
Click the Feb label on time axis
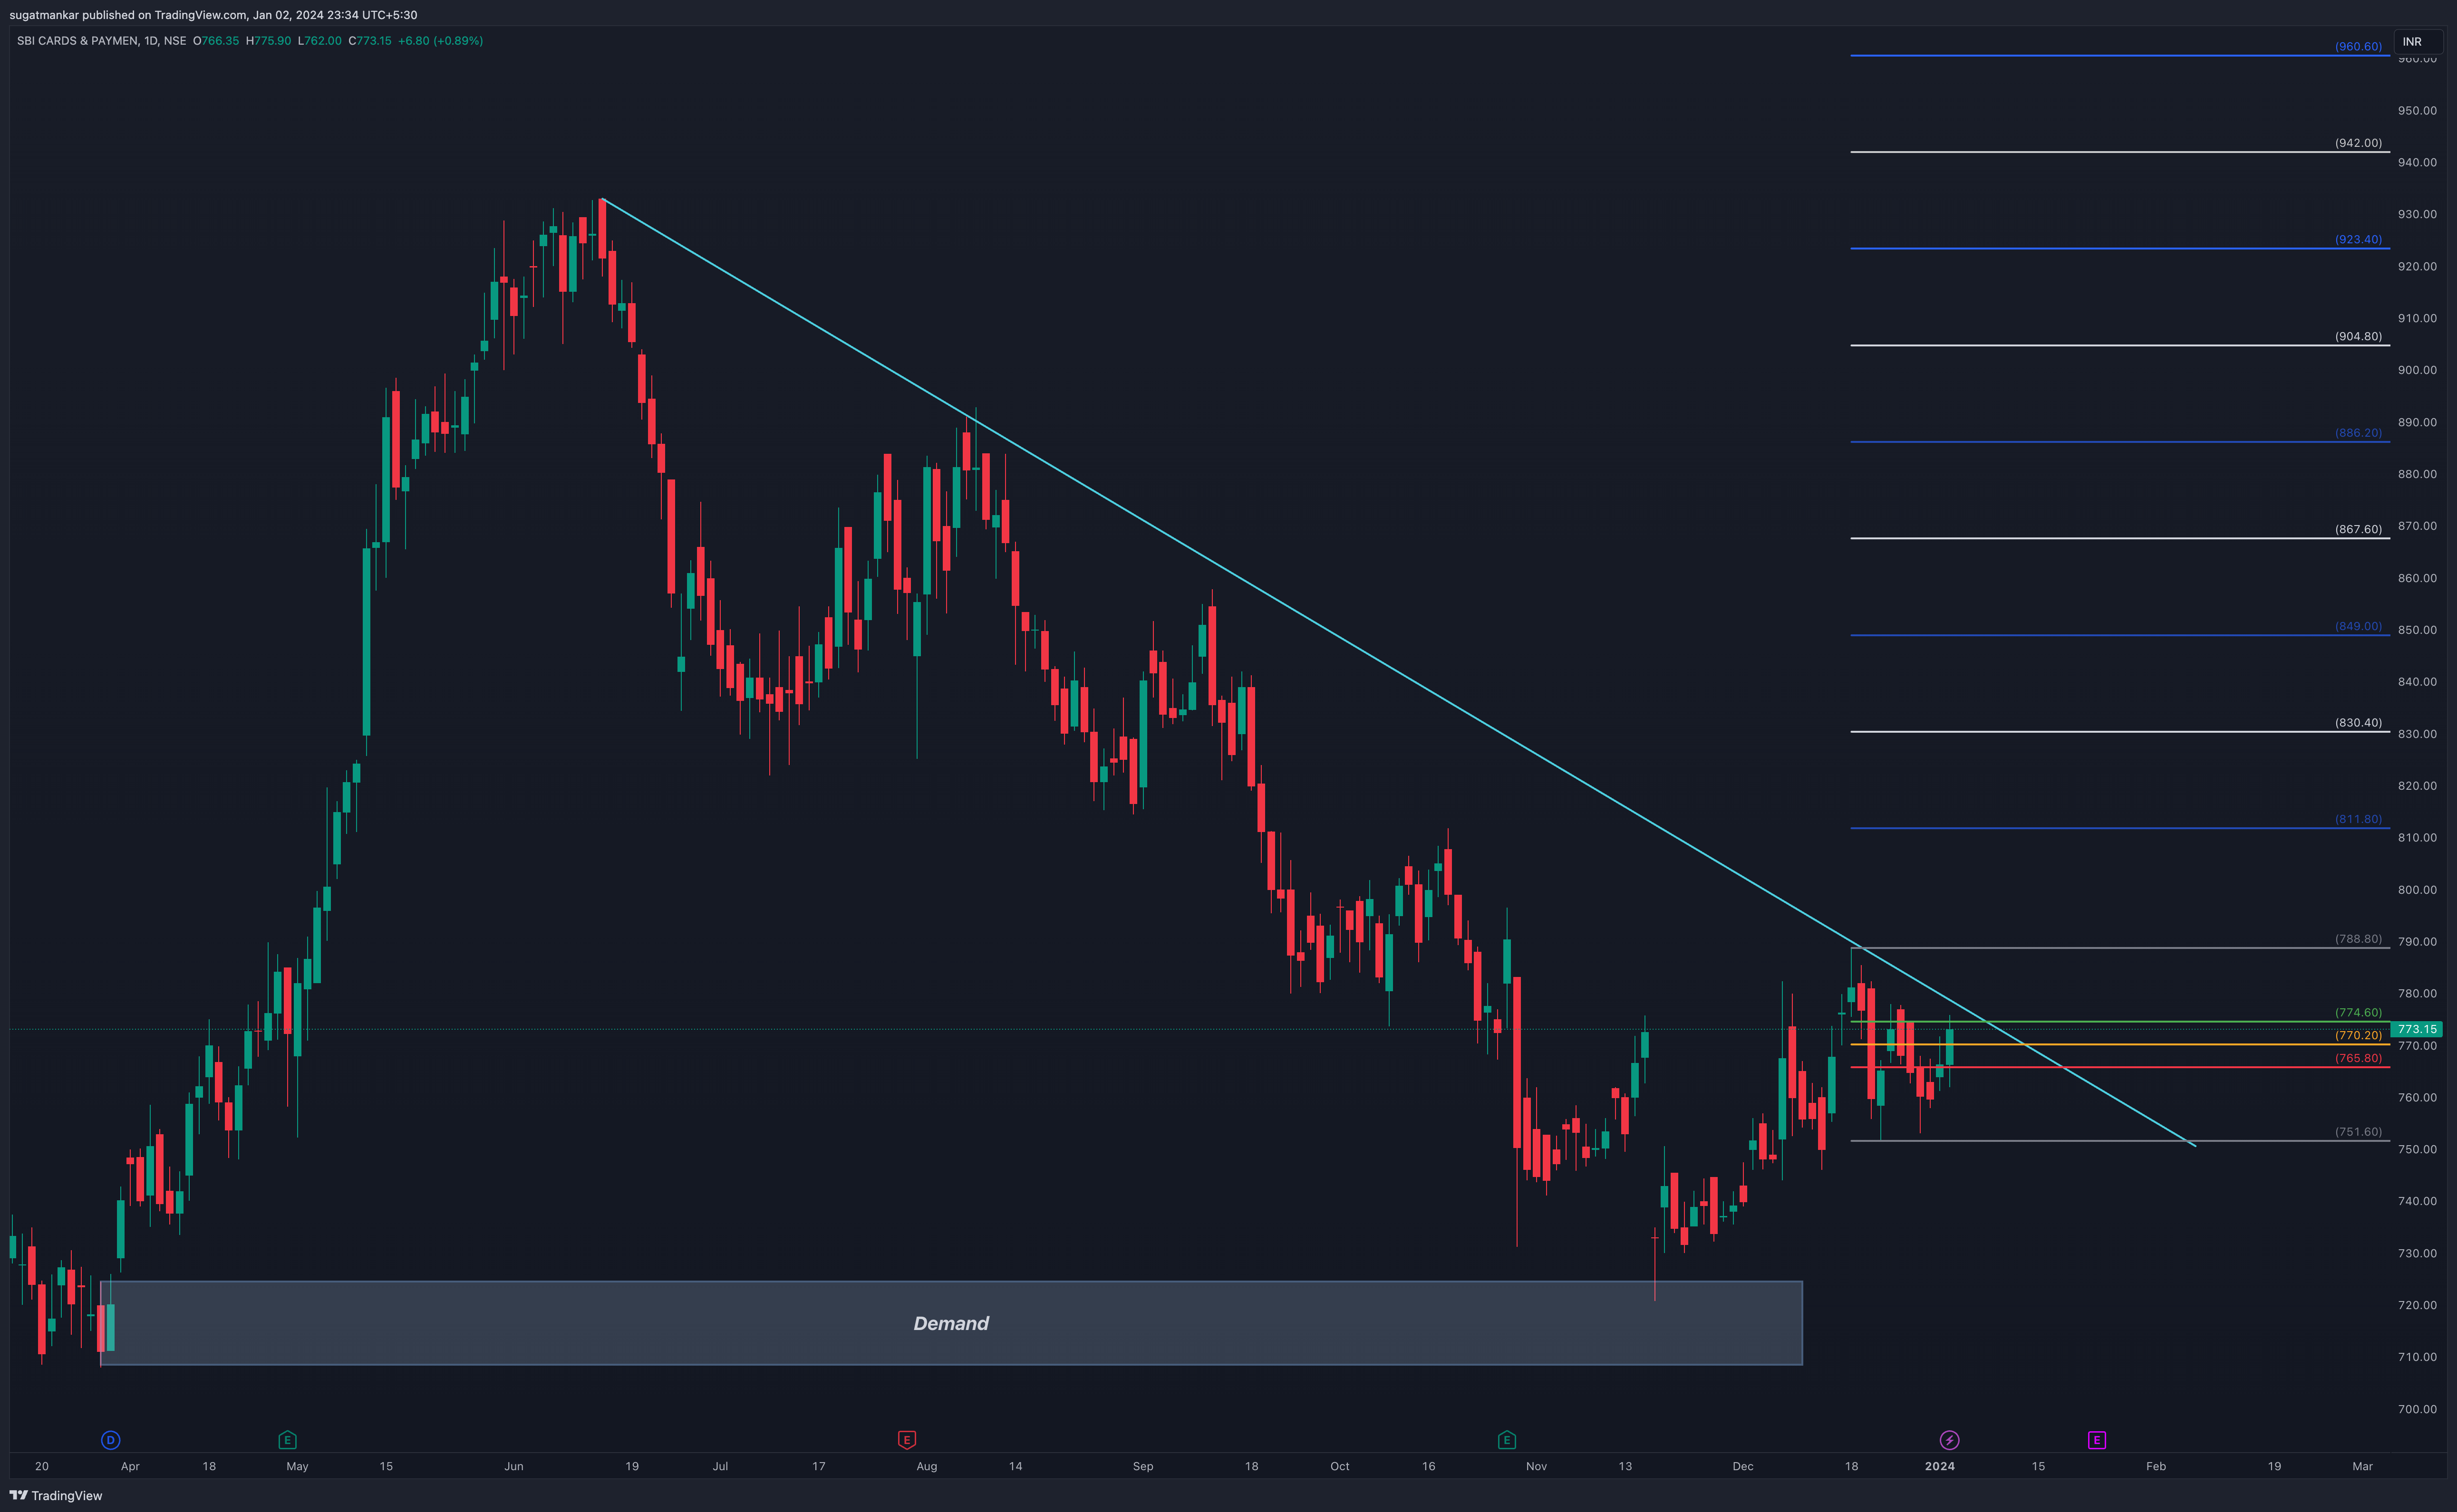(2156, 1466)
